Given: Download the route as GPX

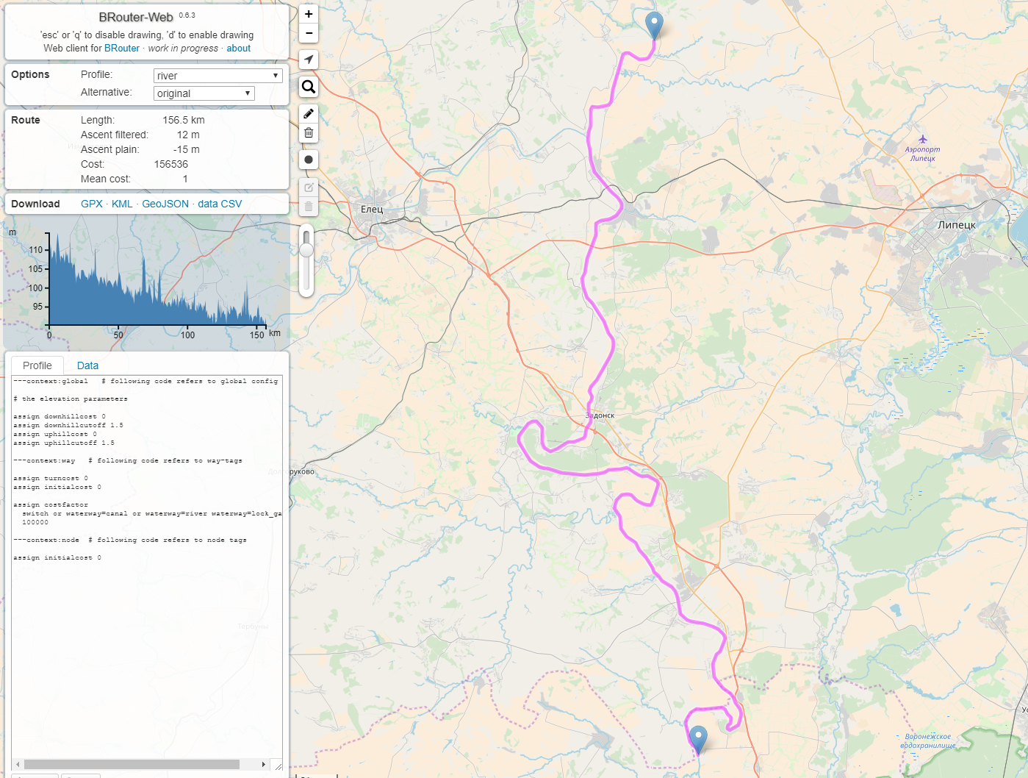Looking at the screenshot, I should coord(91,204).
